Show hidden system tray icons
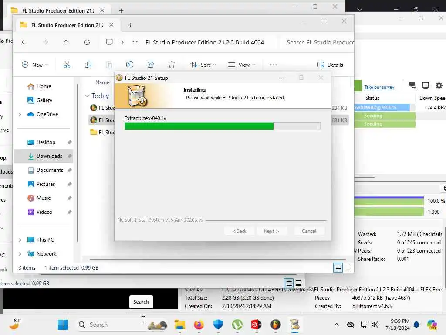Screen dimensions: 446x335 pyautogui.click(x=337, y=325)
